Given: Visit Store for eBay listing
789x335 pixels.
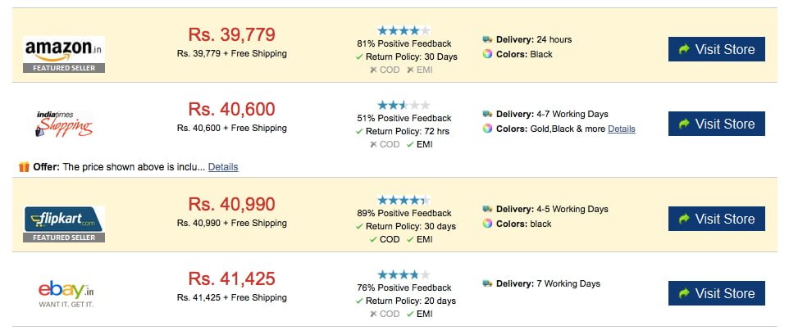Looking at the screenshot, I should click(717, 293).
